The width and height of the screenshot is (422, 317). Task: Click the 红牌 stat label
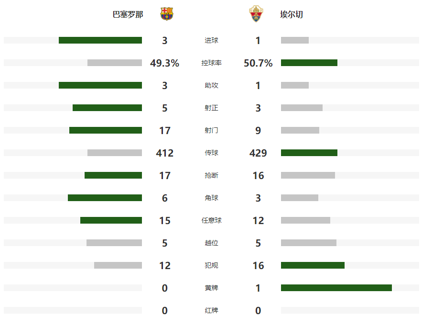point(211,310)
